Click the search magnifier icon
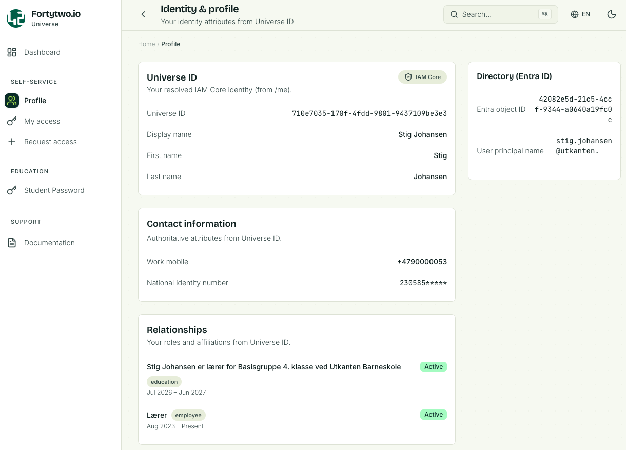626x450 pixels. 454,14
